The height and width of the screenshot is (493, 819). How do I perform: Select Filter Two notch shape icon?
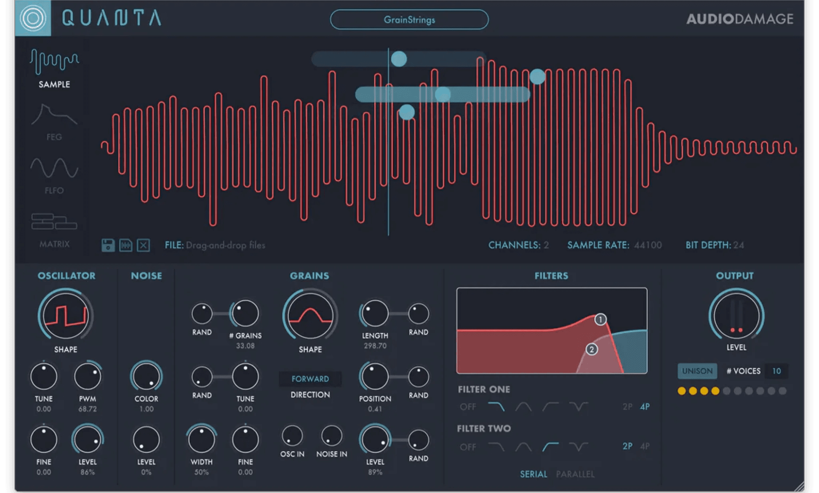coord(578,446)
